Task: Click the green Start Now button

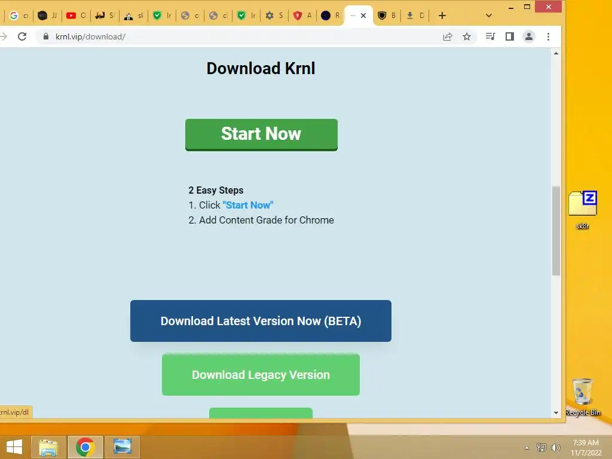Action: coord(261,134)
